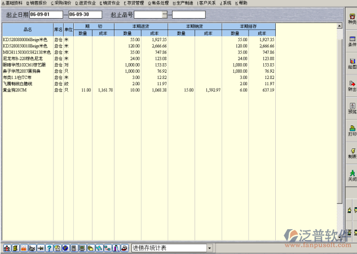Click the 打印 print button
This screenshot has height=254, width=357.
(x=351, y=131)
